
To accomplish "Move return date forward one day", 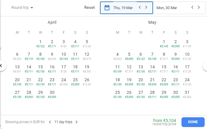I will pyautogui.click(x=199, y=7).
